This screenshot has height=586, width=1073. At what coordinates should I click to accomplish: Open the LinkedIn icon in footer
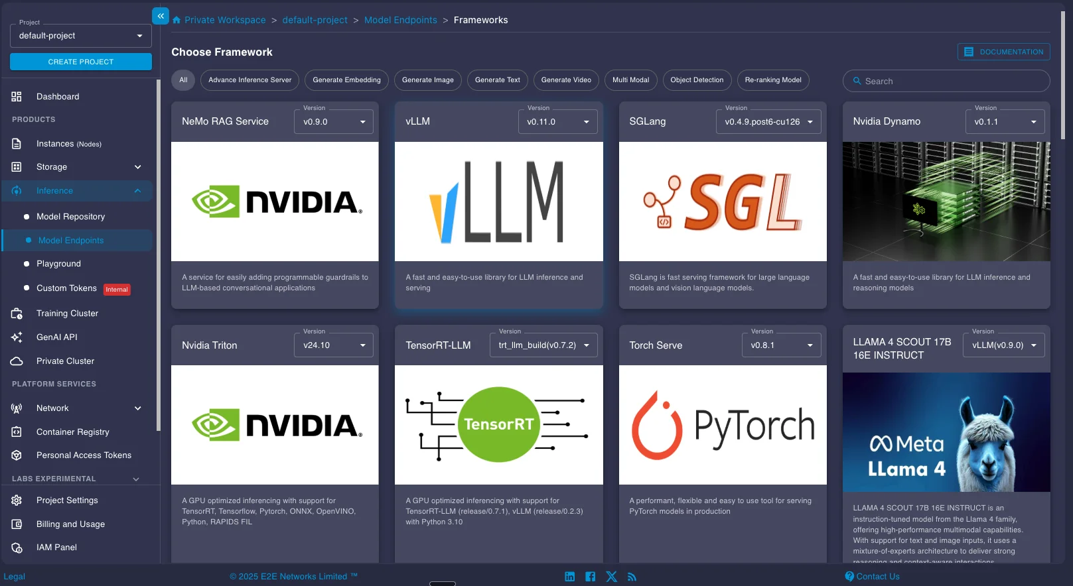tap(569, 577)
